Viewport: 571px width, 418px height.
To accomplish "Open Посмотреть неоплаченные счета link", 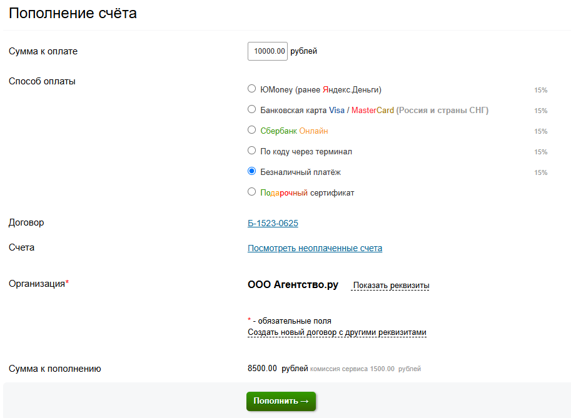I will [315, 248].
